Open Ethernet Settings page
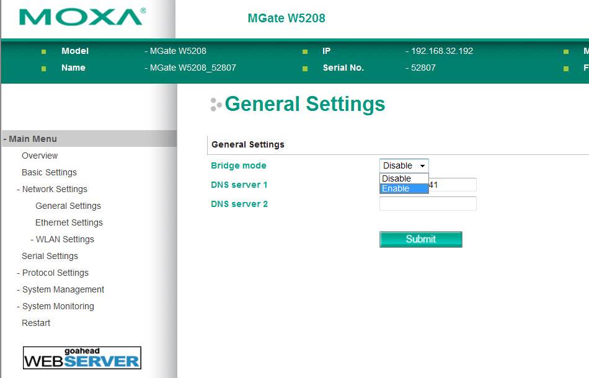589x378 pixels. [x=69, y=222]
